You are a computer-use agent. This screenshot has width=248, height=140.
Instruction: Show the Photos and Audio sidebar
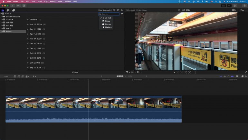click(x=8, y=10)
